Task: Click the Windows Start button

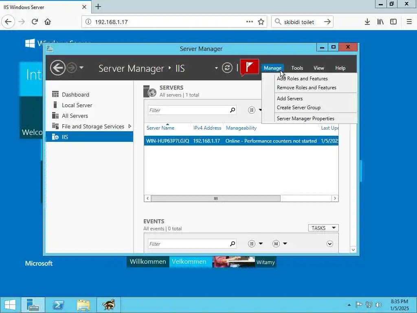Action: tap(10, 304)
